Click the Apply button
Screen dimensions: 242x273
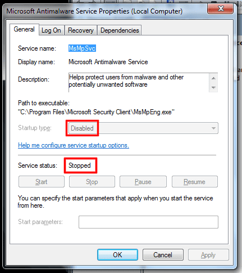click(x=208, y=255)
